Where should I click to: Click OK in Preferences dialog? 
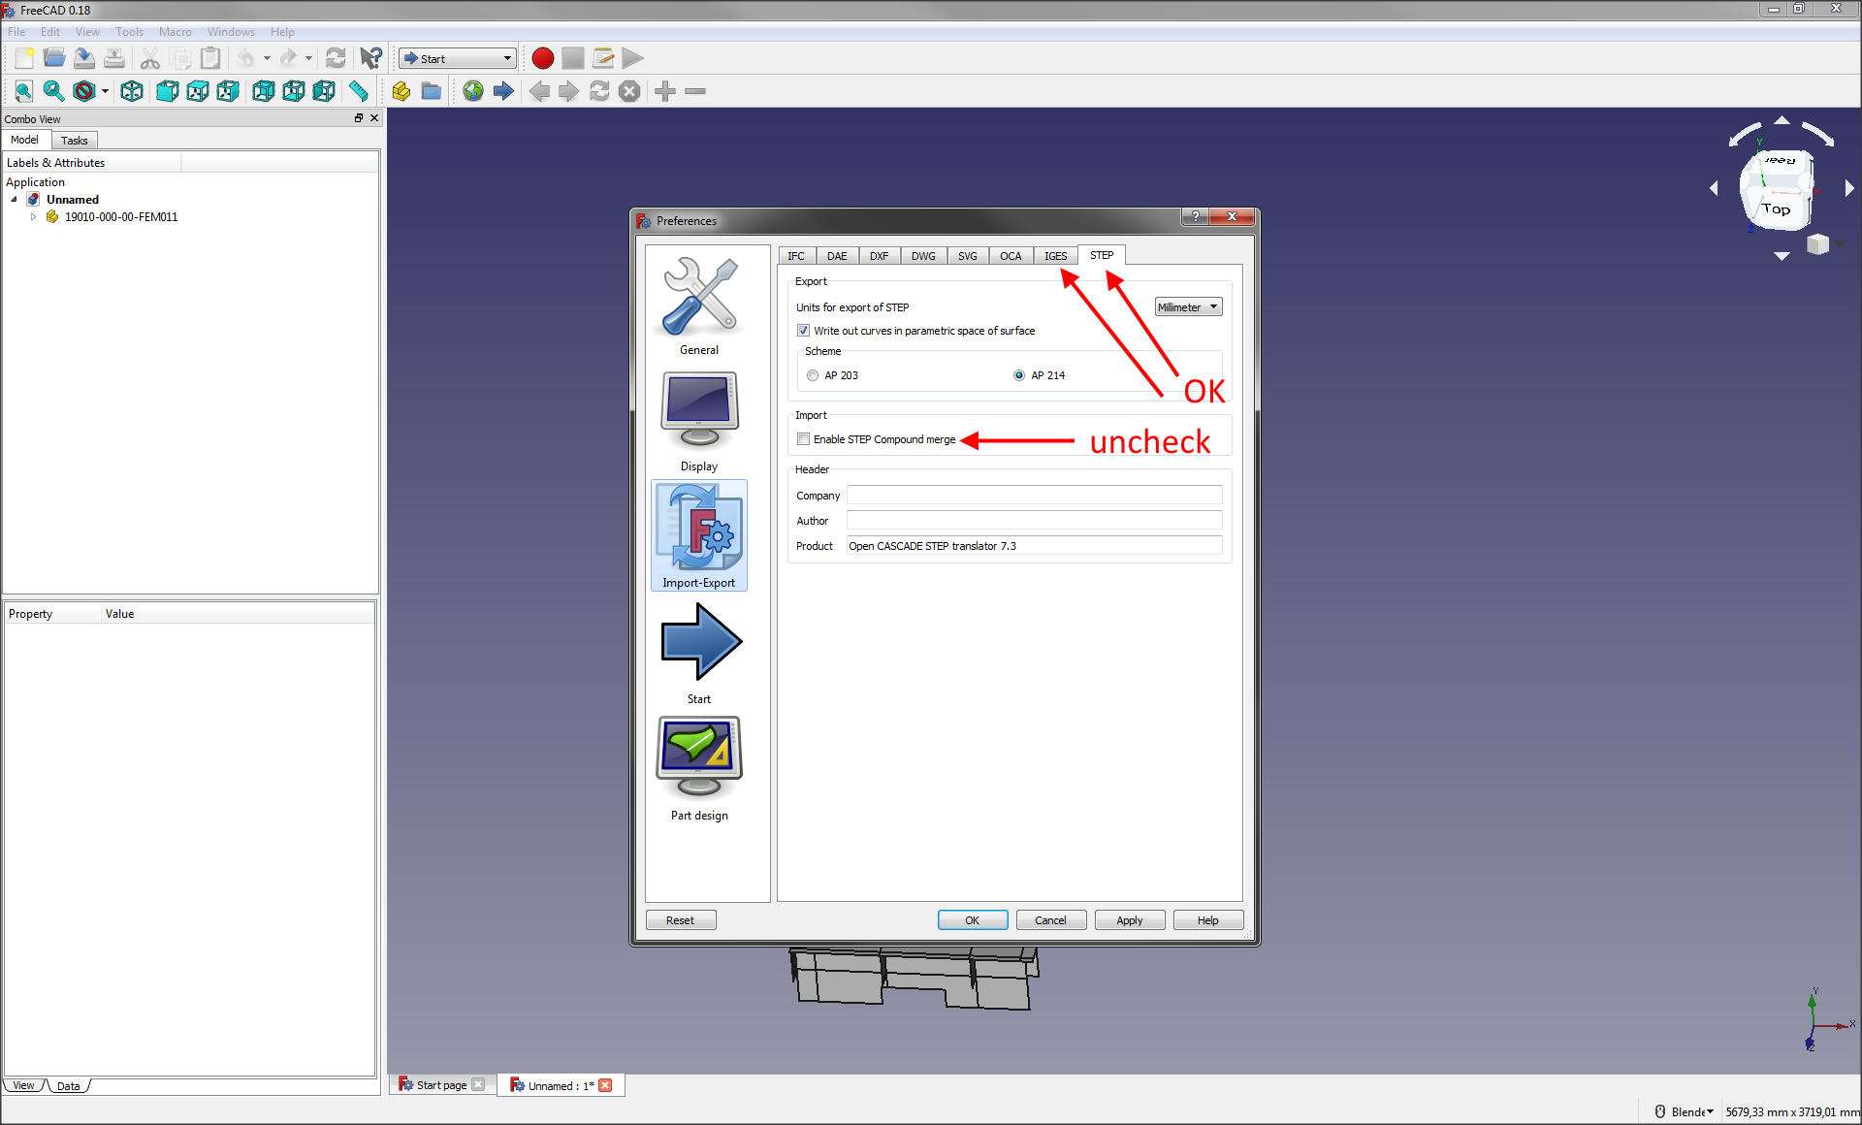click(972, 920)
